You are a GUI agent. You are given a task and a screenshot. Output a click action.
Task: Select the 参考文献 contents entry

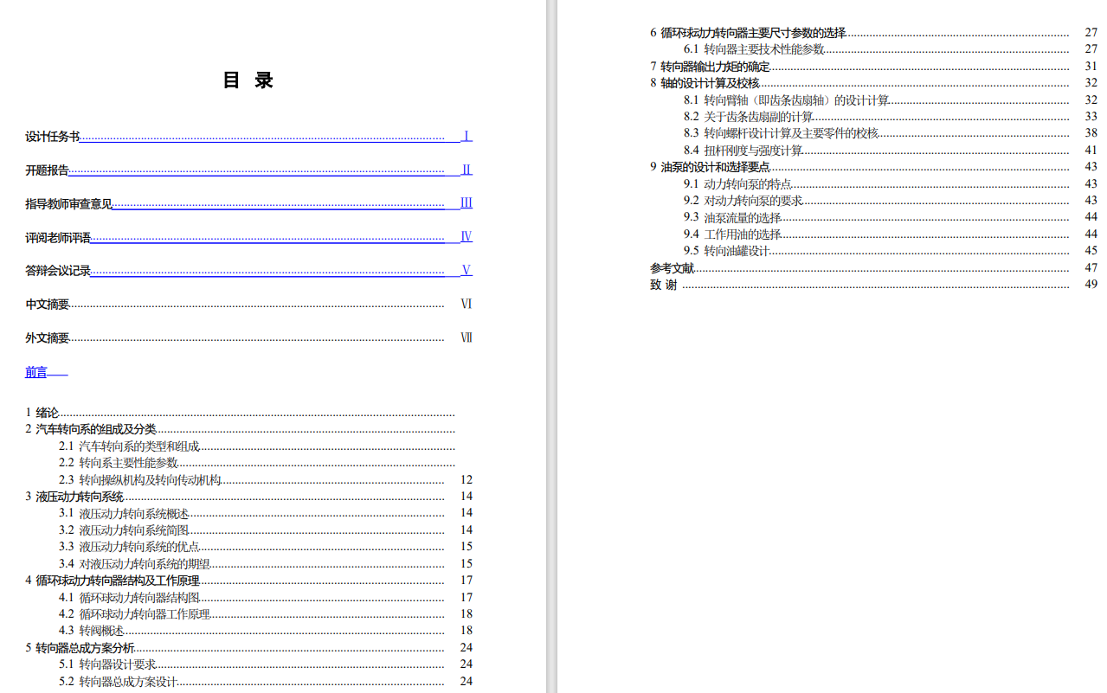coord(874,268)
